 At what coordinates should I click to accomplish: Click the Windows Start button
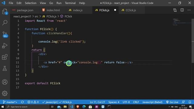(x=2, y=107)
